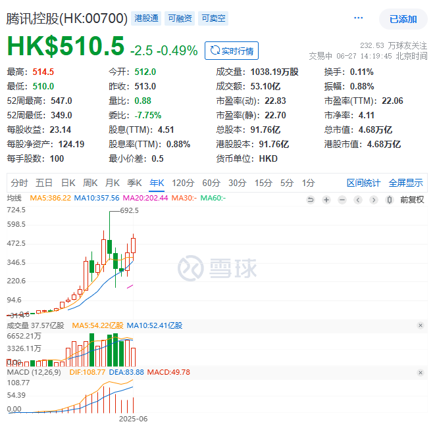
Task: Click the 均线 moving average label
Action: tap(14, 198)
